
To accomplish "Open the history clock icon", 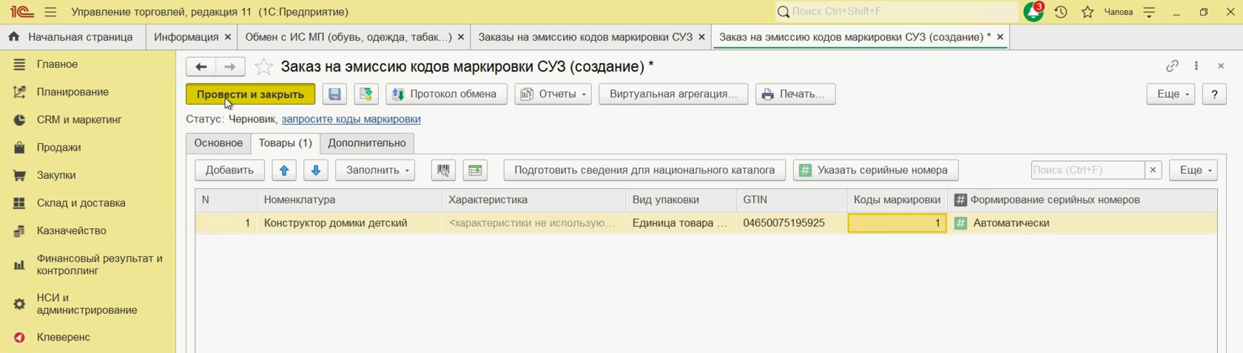I will [x=1061, y=12].
